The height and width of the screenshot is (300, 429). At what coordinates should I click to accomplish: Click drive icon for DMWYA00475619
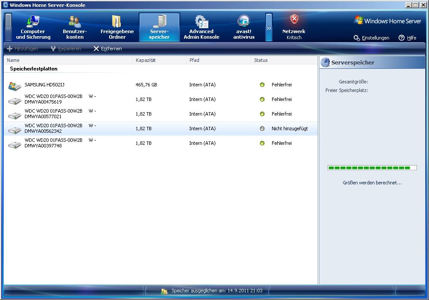coord(15,101)
